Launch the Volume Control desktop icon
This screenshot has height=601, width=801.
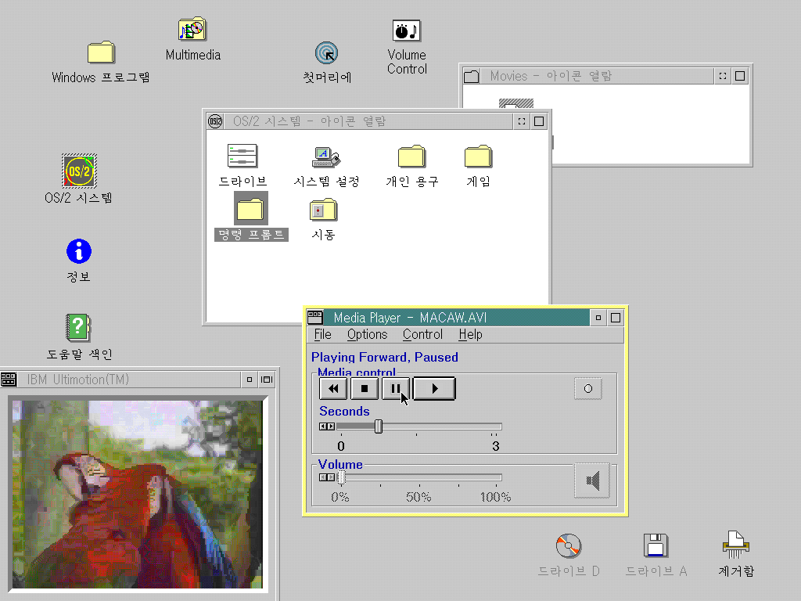coord(407,31)
